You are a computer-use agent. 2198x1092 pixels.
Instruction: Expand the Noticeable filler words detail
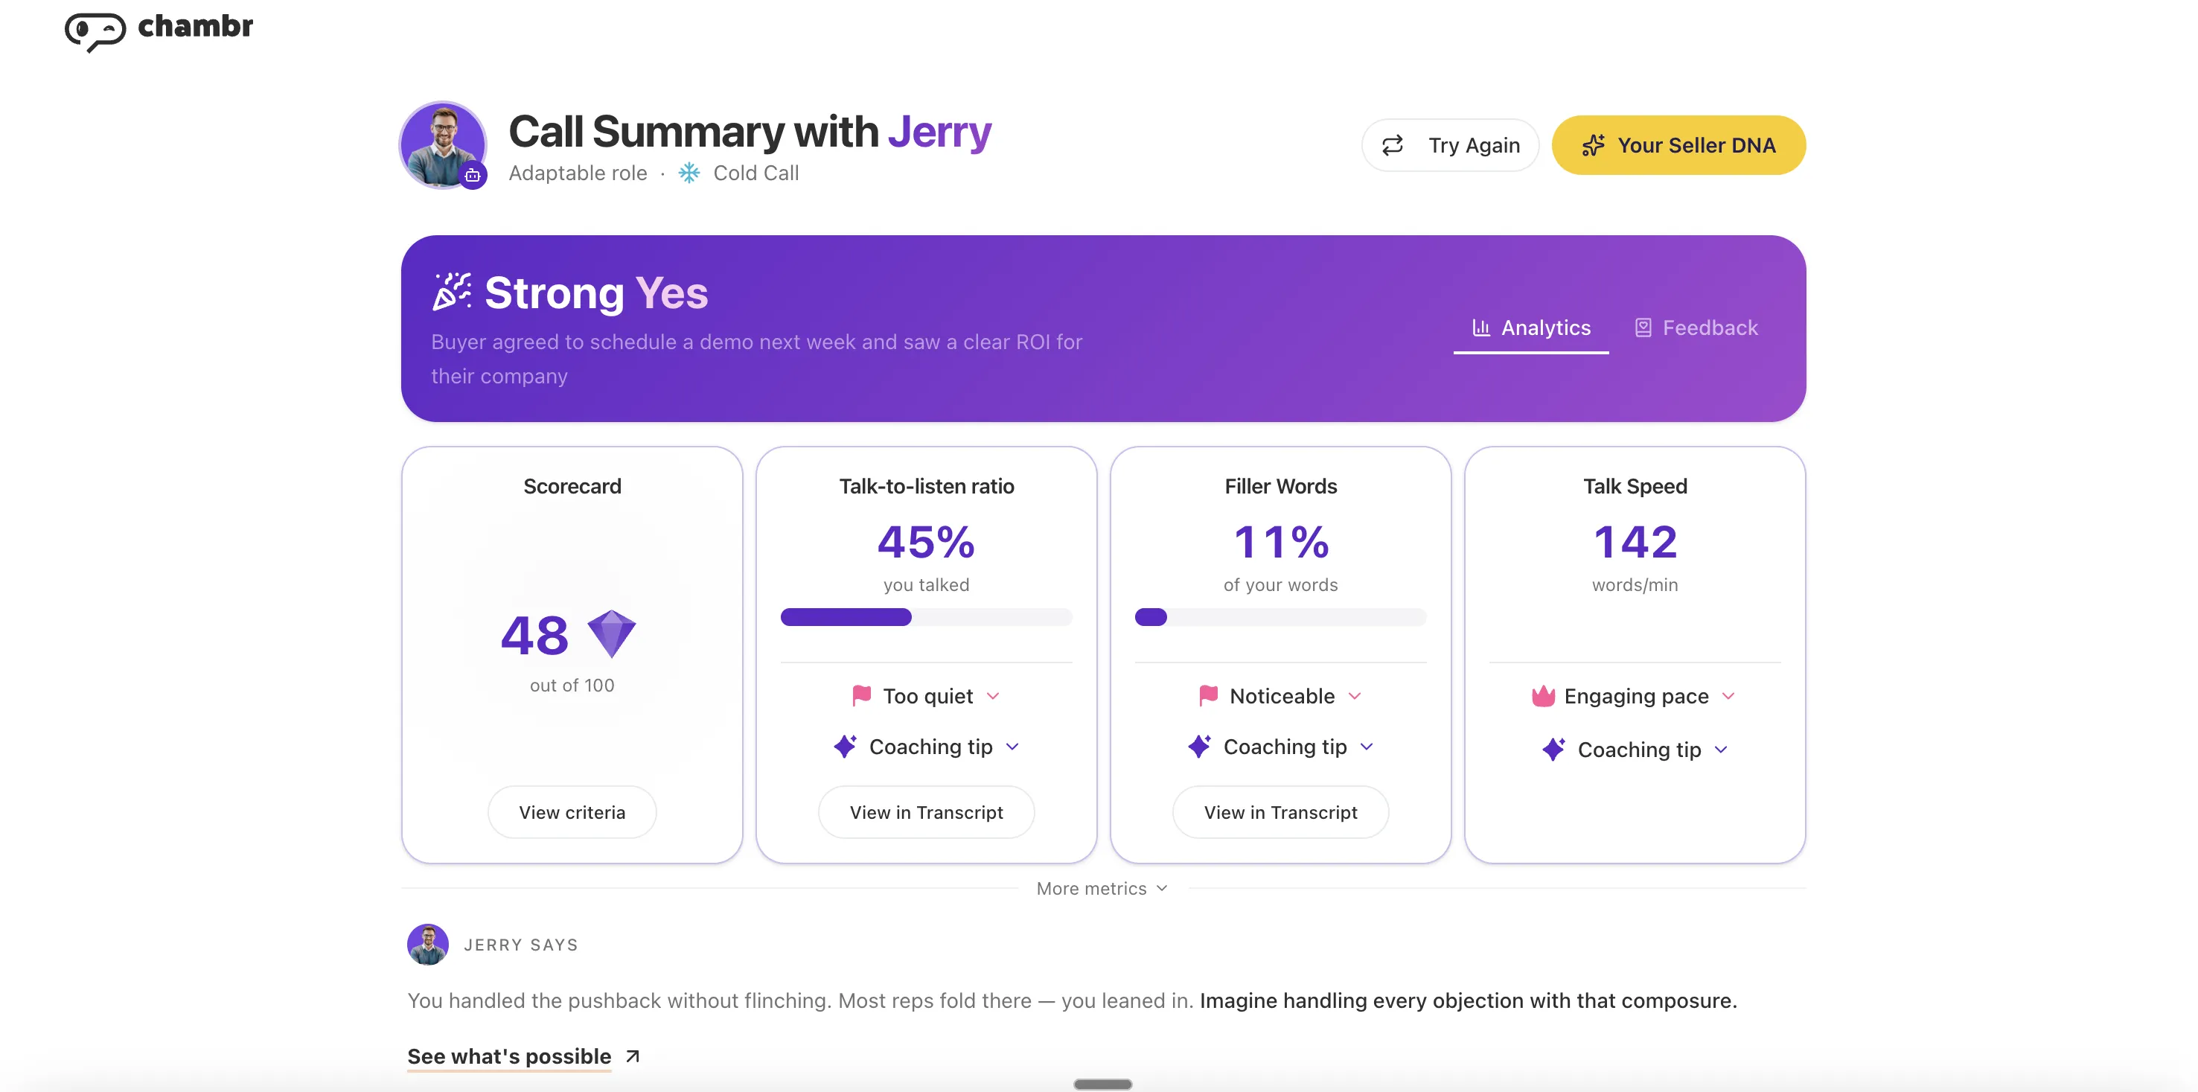[1280, 695]
